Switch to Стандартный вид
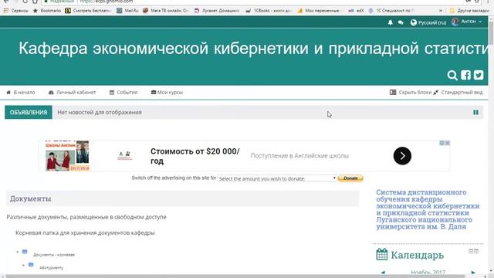The height and width of the screenshot is (278, 494). 458,93
